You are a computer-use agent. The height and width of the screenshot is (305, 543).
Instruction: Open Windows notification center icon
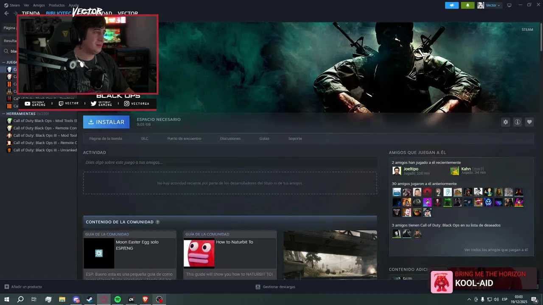click(534, 299)
